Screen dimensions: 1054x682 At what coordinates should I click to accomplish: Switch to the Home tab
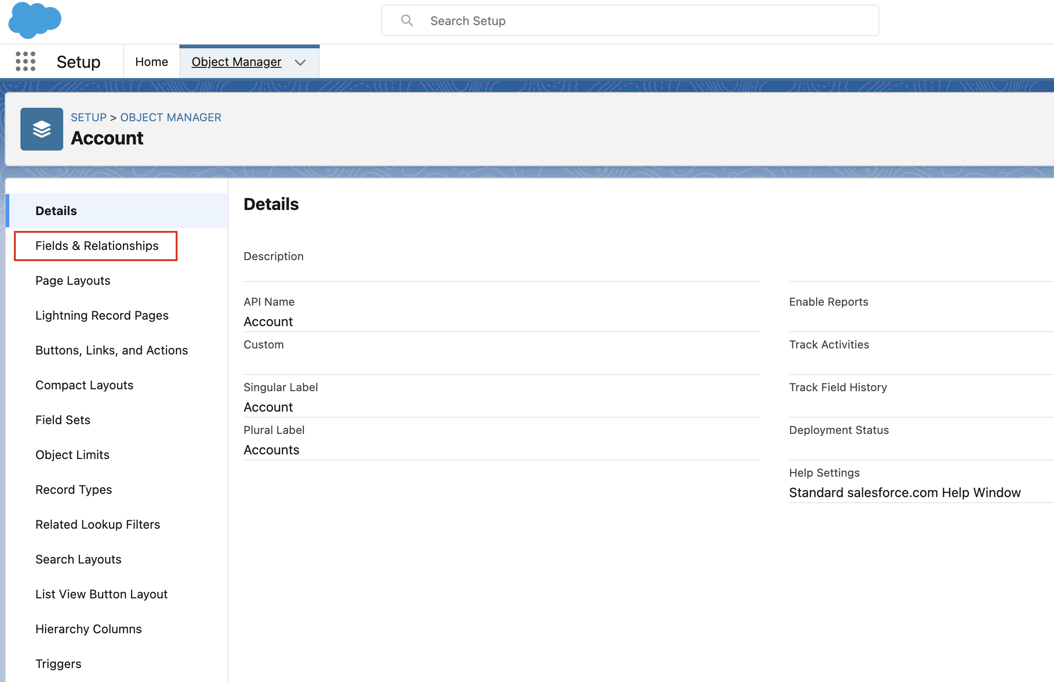pos(152,62)
